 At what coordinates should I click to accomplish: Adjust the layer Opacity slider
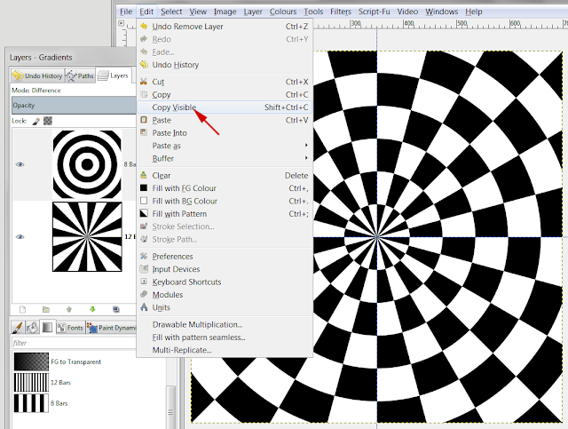pyautogui.click(x=75, y=106)
